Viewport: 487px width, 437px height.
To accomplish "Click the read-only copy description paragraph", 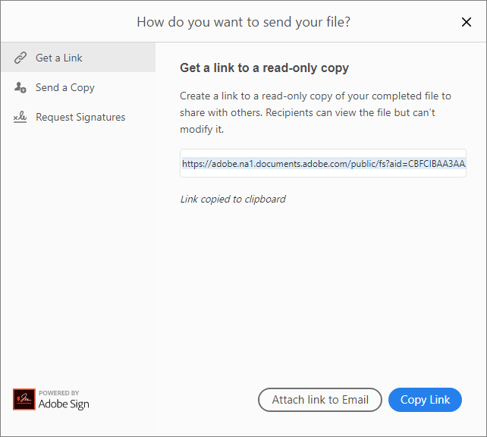I will (x=315, y=113).
